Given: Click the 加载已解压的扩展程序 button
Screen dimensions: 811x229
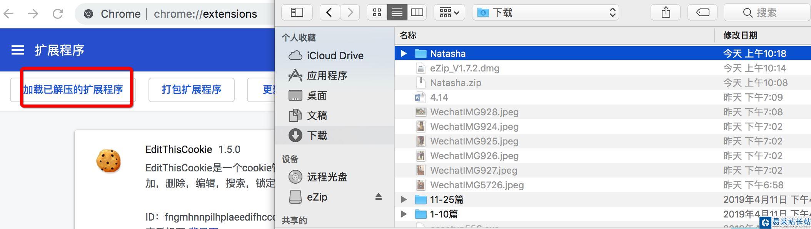Looking at the screenshot, I should point(73,90).
